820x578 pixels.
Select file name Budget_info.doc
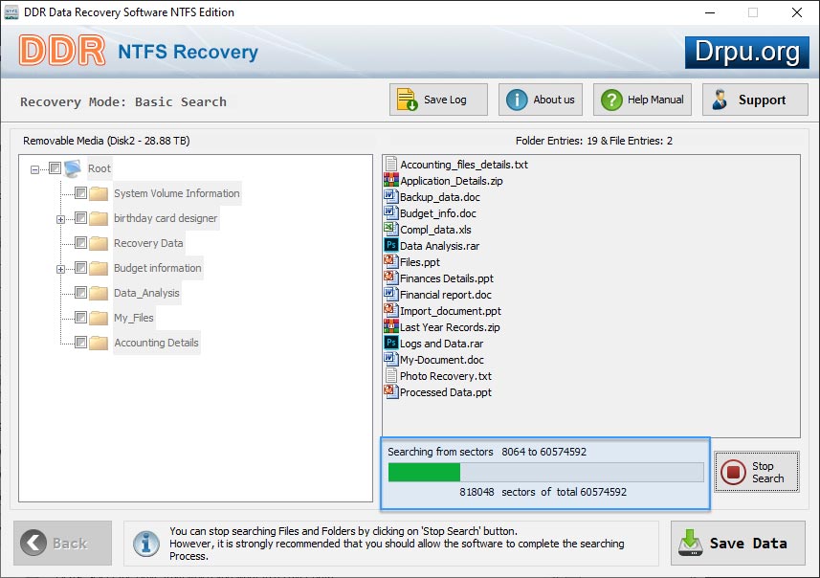[438, 213]
